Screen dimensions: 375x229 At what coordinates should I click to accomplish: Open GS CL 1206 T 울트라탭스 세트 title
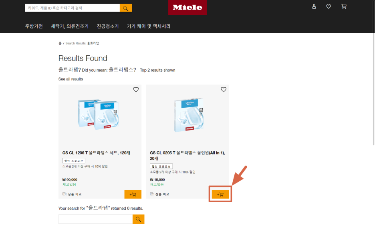click(x=96, y=153)
